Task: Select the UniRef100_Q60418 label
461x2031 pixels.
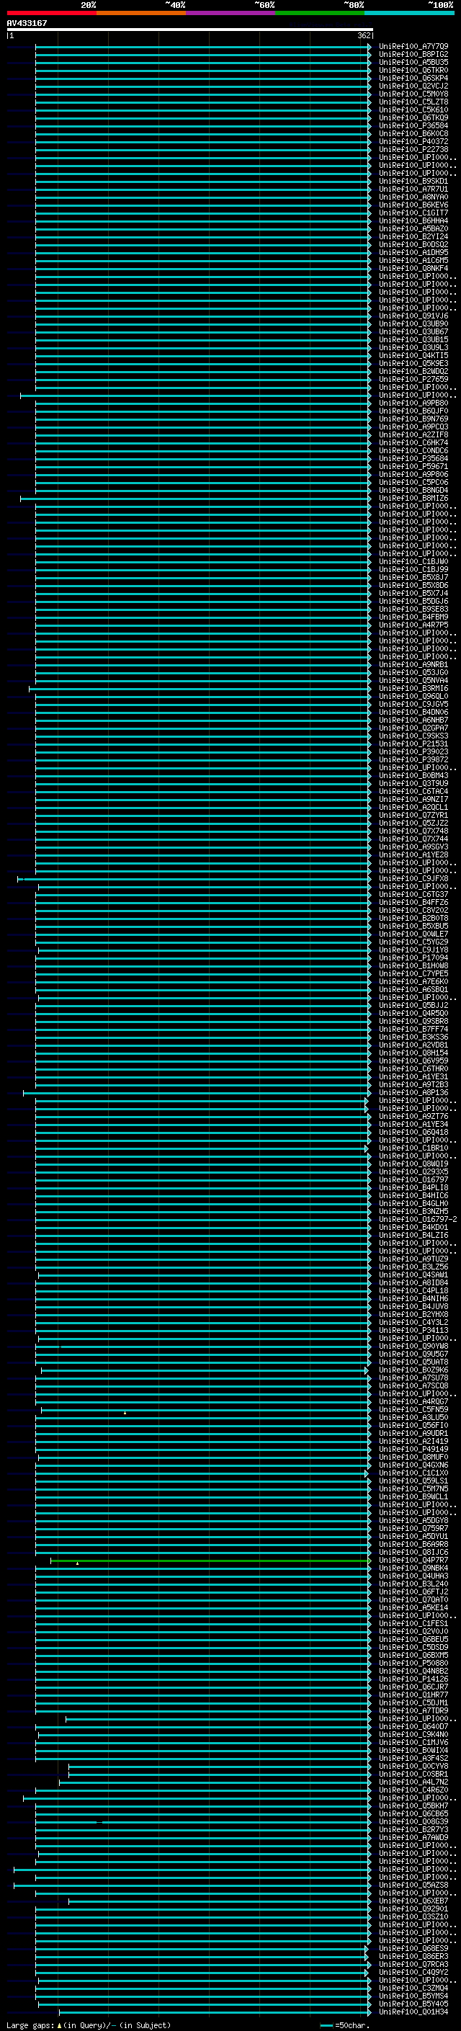Action: point(413,1132)
